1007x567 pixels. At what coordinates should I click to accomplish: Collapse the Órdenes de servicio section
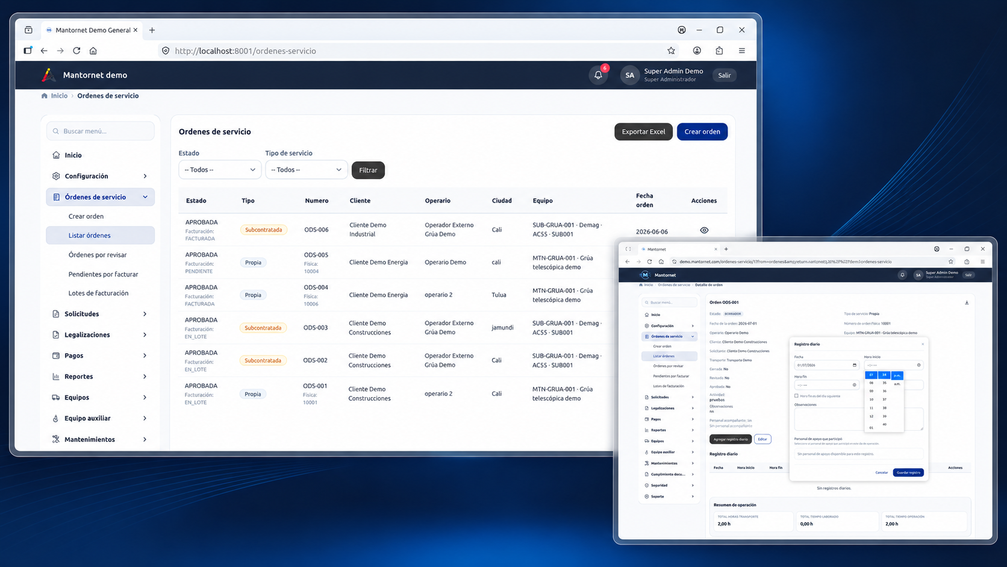pyautogui.click(x=100, y=197)
